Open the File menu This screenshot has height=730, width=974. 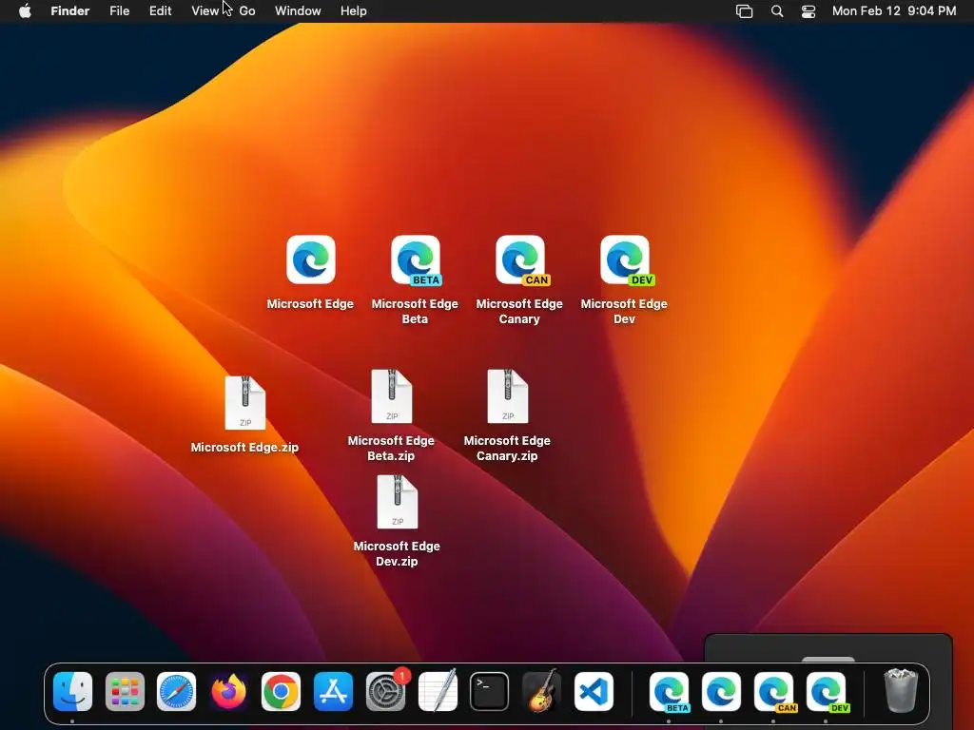coord(119,10)
